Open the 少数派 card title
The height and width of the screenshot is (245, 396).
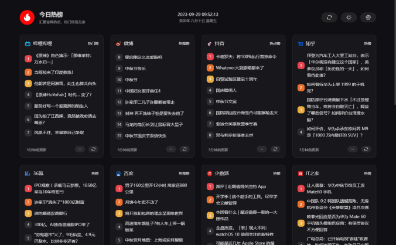222,173
